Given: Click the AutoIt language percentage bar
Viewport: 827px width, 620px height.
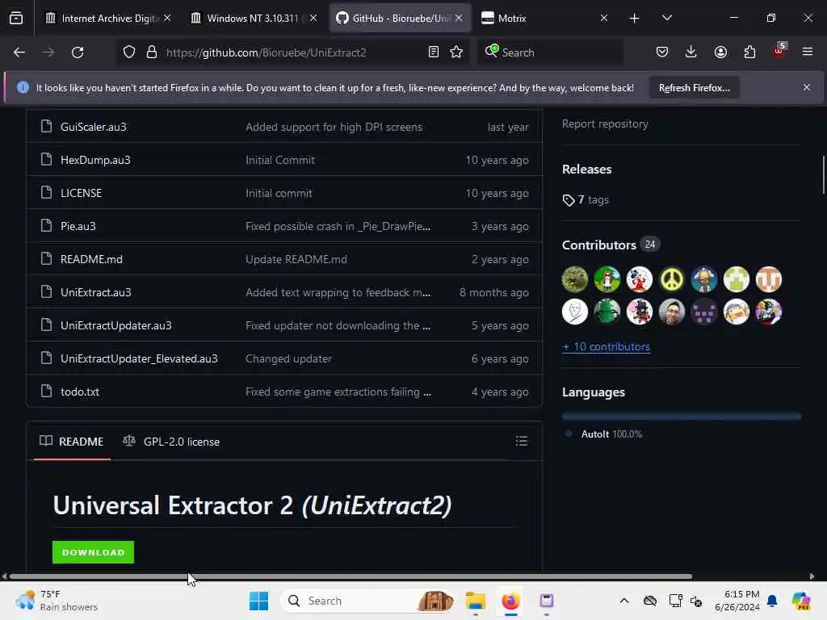Looking at the screenshot, I should coord(682,417).
